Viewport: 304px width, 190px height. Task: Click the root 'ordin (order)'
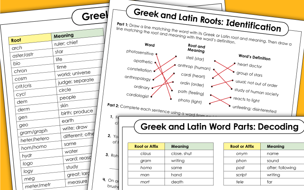pyautogui.click(x=192, y=84)
